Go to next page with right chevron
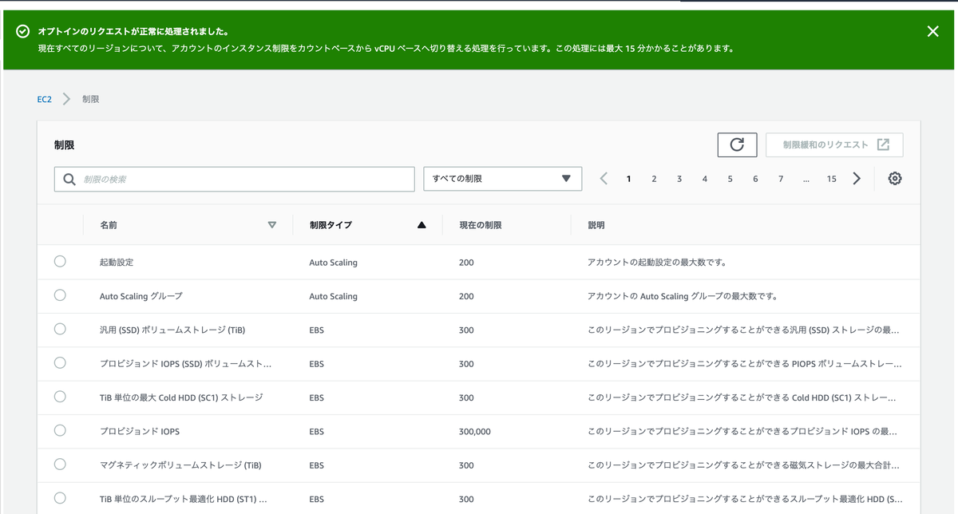 pyautogui.click(x=857, y=179)
